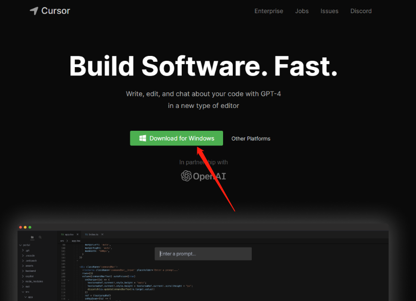Expand the .webpack folder chevron
This screenshot has width=416, height=301.
(23, 261)
